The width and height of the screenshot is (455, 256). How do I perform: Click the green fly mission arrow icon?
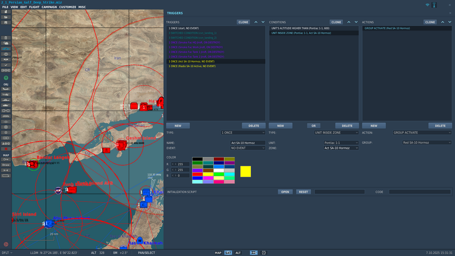pos(6,78)
